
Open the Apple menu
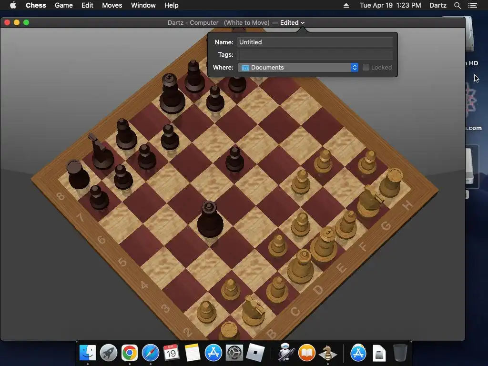point(13,5)
